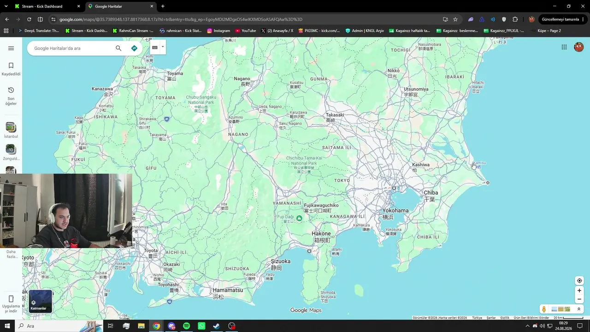This screenshot has width=590, height=332.
Task: Open the Şartlar terms link
Action: click(491, 318)
